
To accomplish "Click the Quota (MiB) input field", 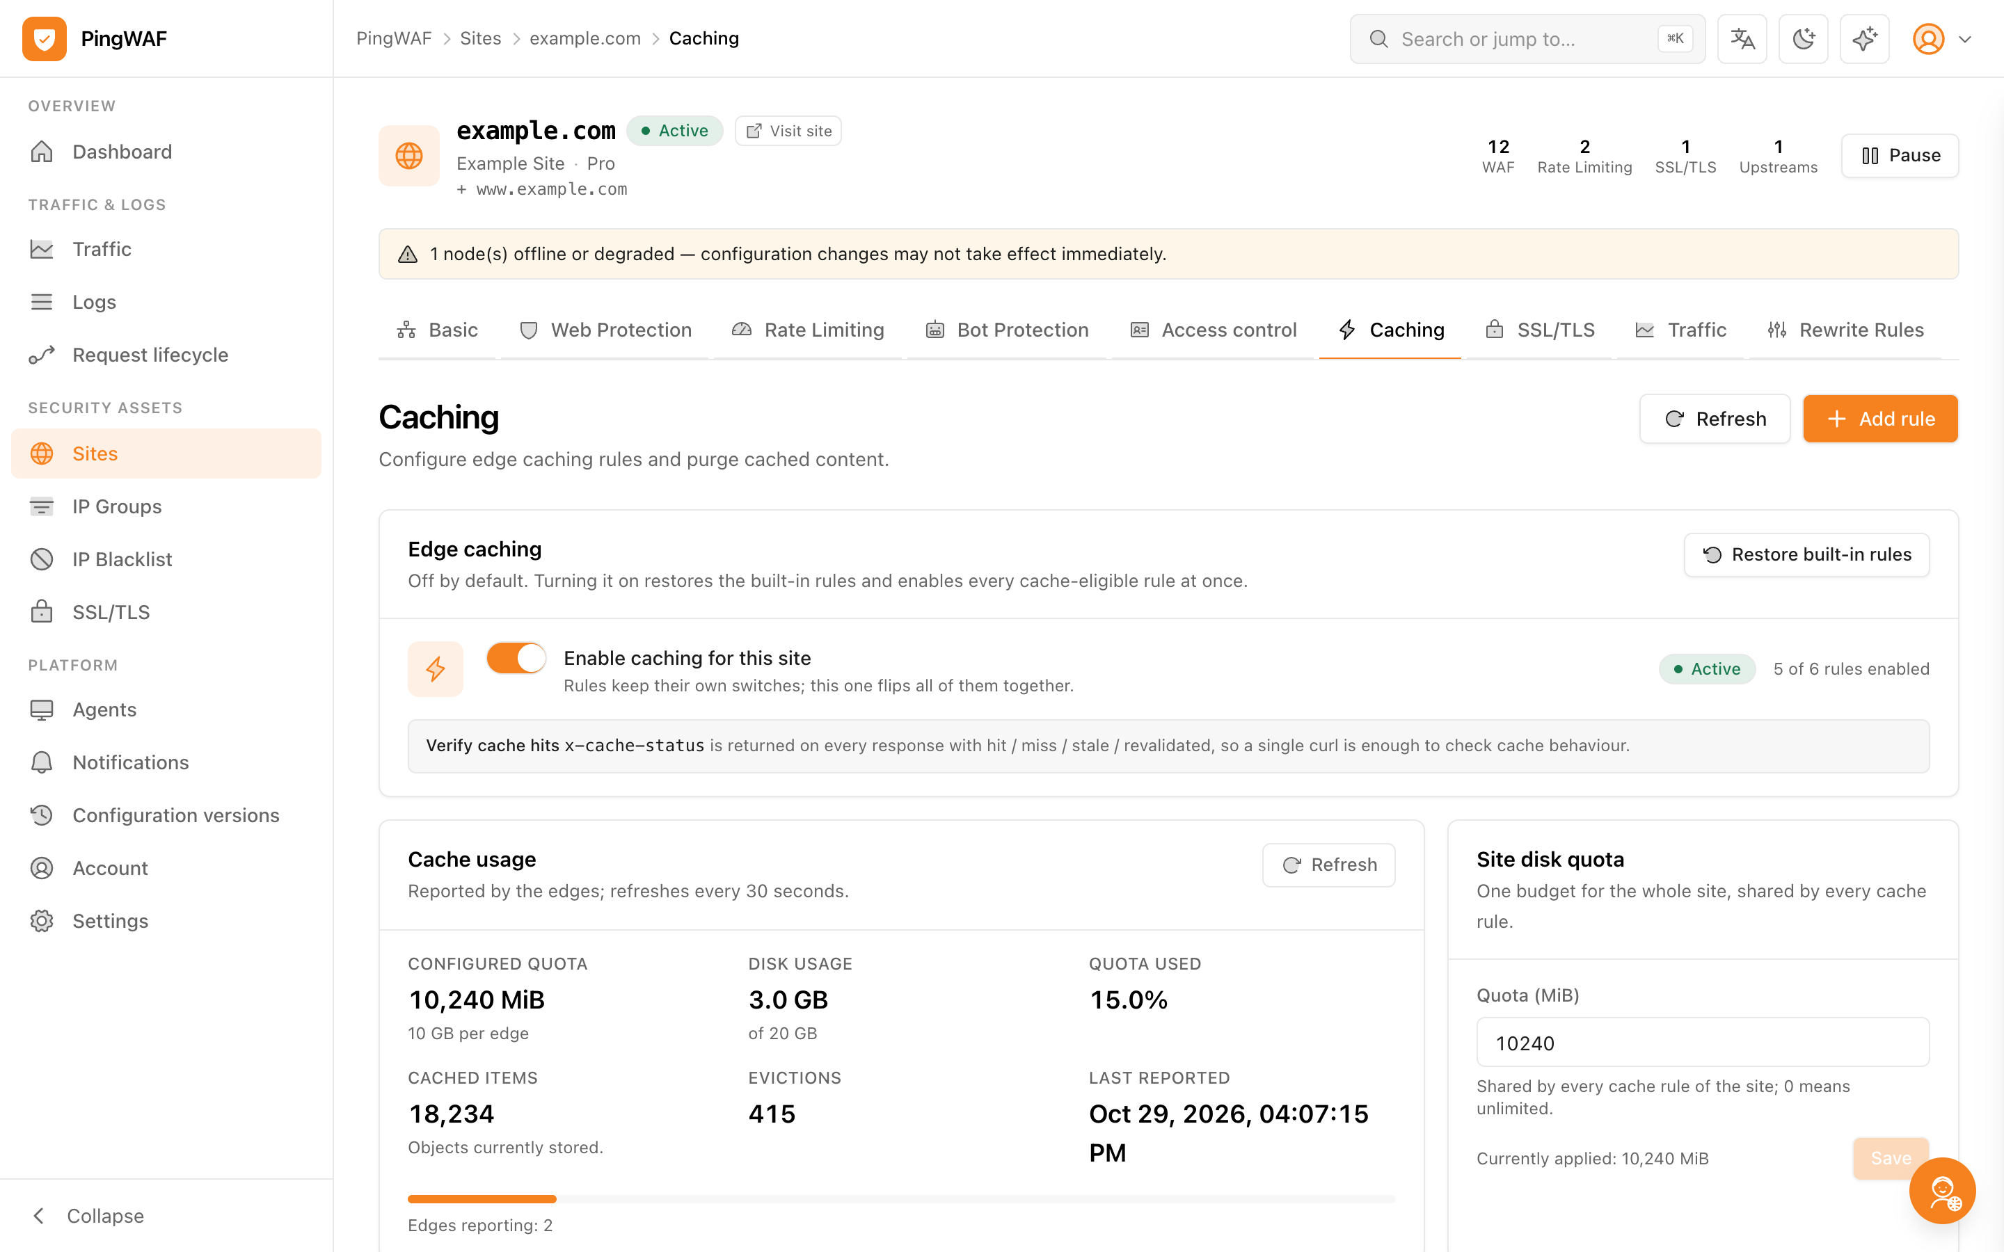I will click(1703, 1043).
